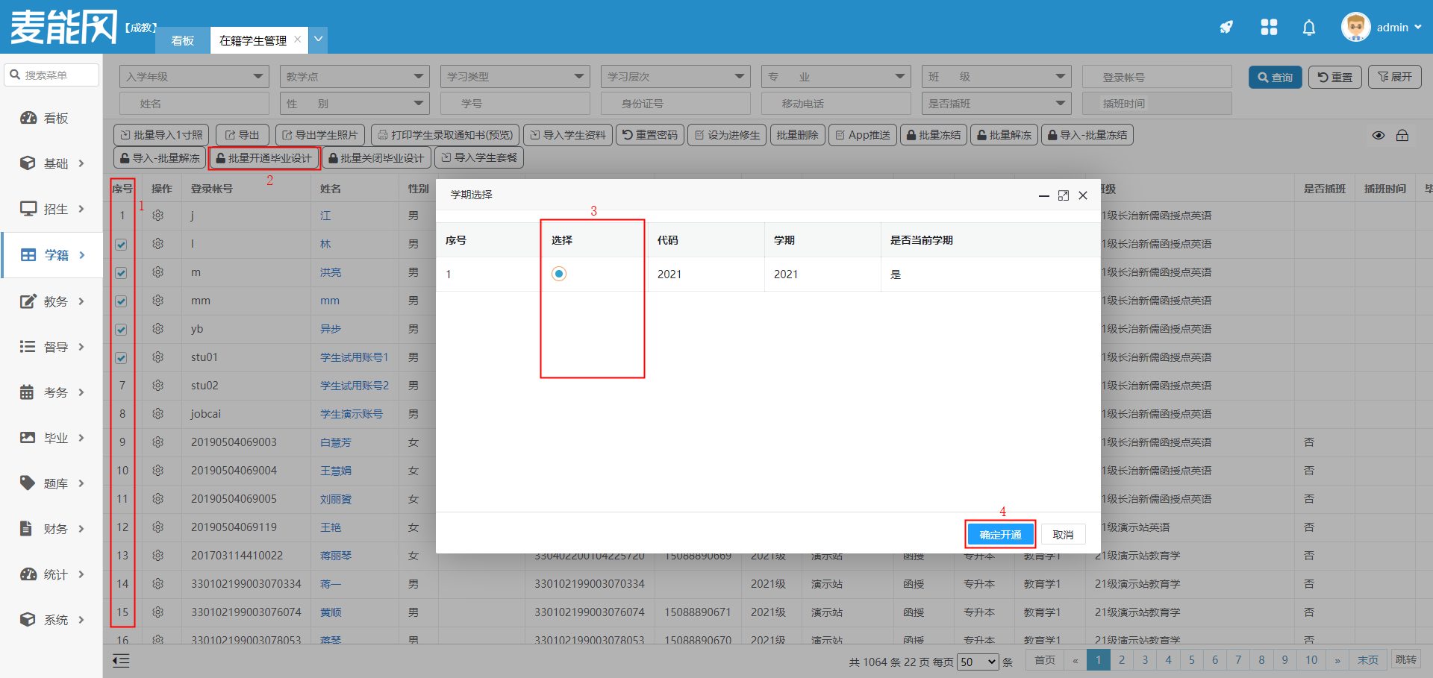
Task: Maximize the 学期选择 dialog
Action: pyautogui.click(x=1064, y=195)
